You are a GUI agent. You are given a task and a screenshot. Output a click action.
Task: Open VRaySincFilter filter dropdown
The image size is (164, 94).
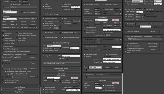pos(71,56)
